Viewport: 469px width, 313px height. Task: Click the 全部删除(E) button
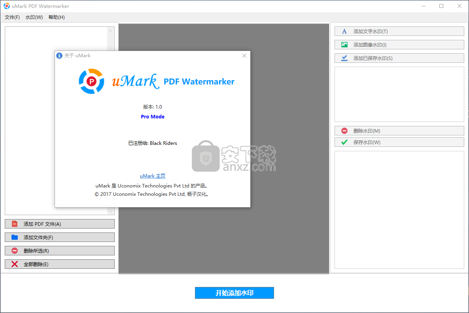click(60, 264)
